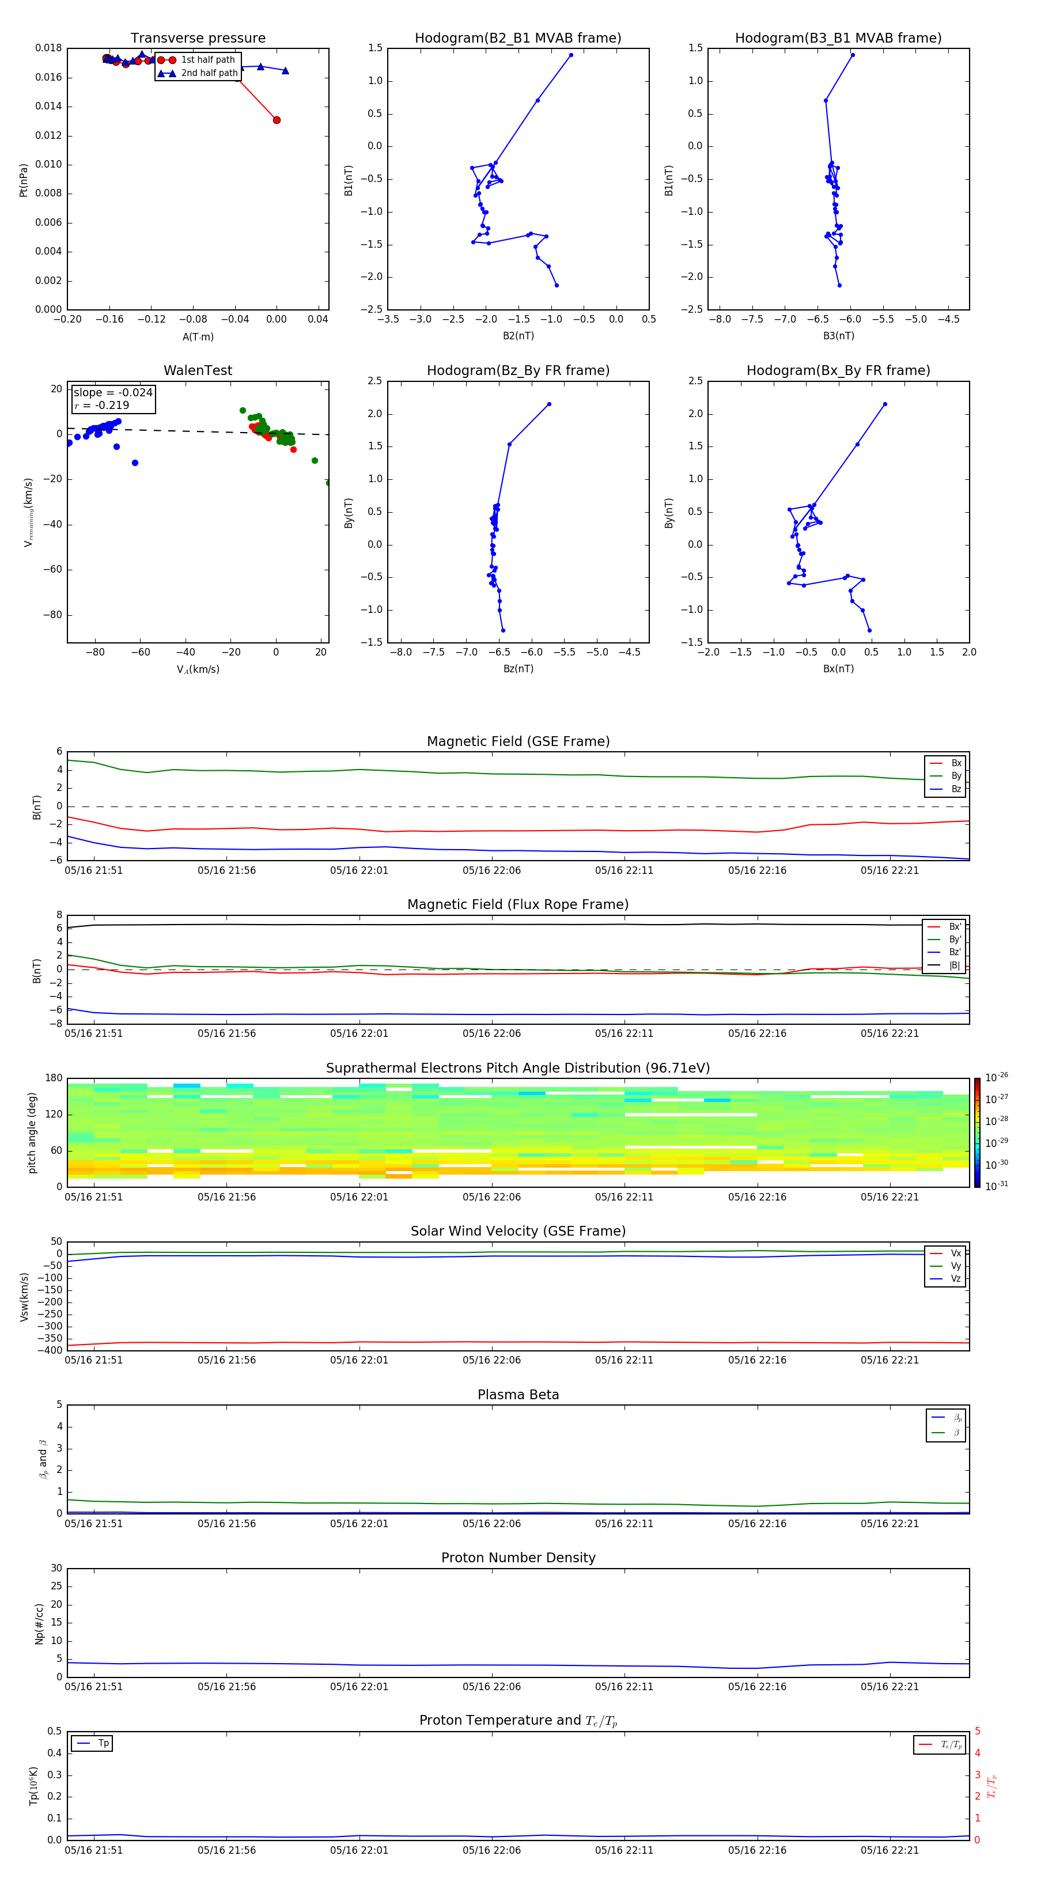Click the Vx legend entry in Solar Wind plot
Screen dimensions: 1037x1901
(x=945, y=1253)
